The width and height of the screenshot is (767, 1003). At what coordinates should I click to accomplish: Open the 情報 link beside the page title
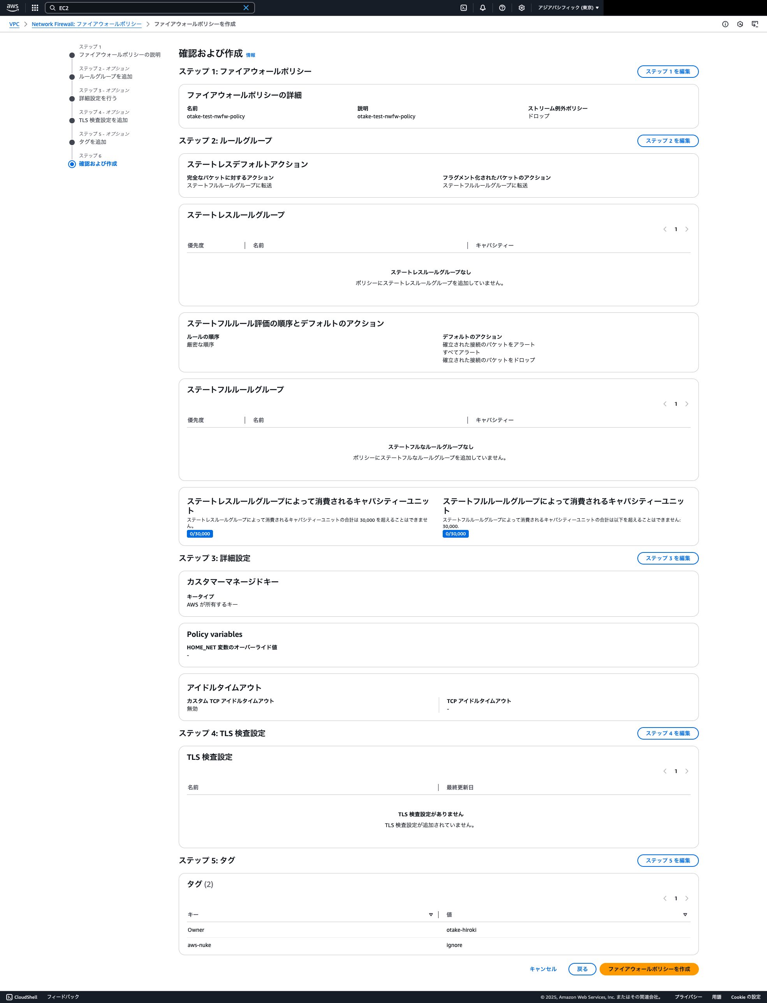click(x=251, y=55)
